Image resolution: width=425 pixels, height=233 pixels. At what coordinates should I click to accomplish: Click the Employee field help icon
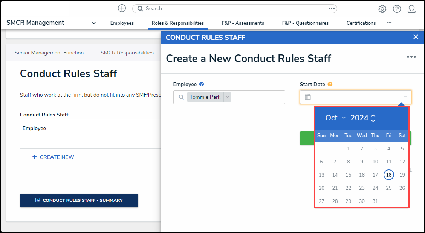pyautogui.click(x=202, y=85)
